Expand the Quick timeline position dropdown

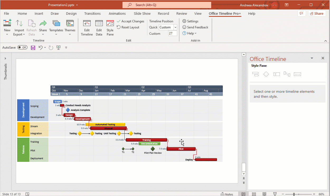(175, 27)
